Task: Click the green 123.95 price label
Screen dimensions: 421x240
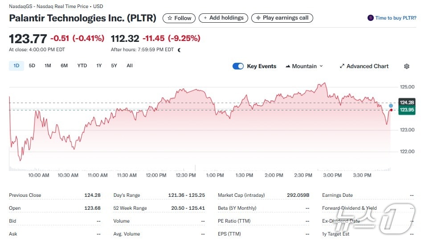Action: point(406,110)
